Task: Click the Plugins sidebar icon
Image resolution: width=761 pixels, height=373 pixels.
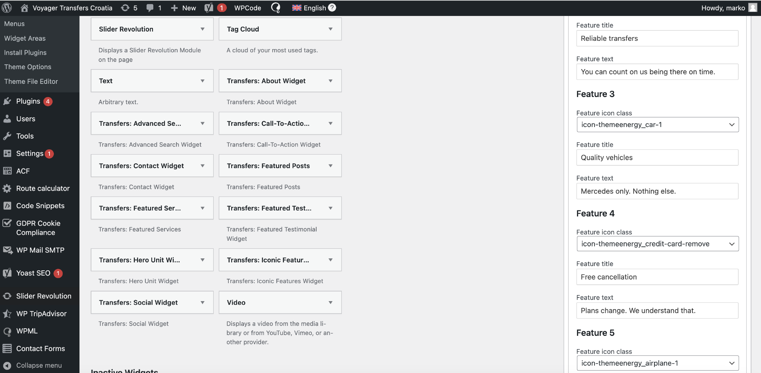Action: click(x=7, y=101)
